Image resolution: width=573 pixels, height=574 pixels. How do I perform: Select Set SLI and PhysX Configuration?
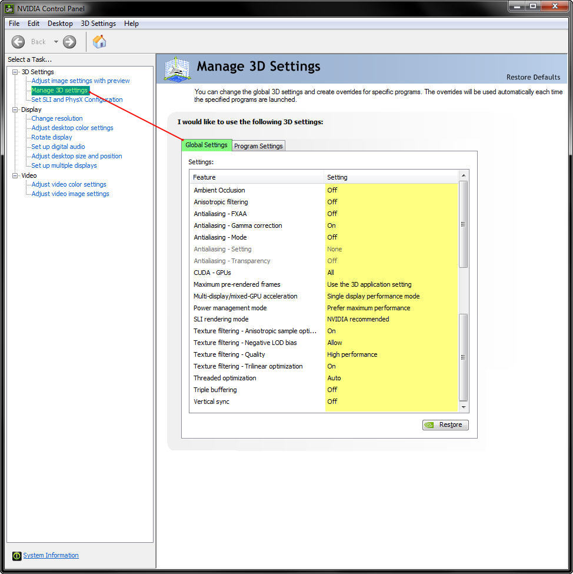77,99
